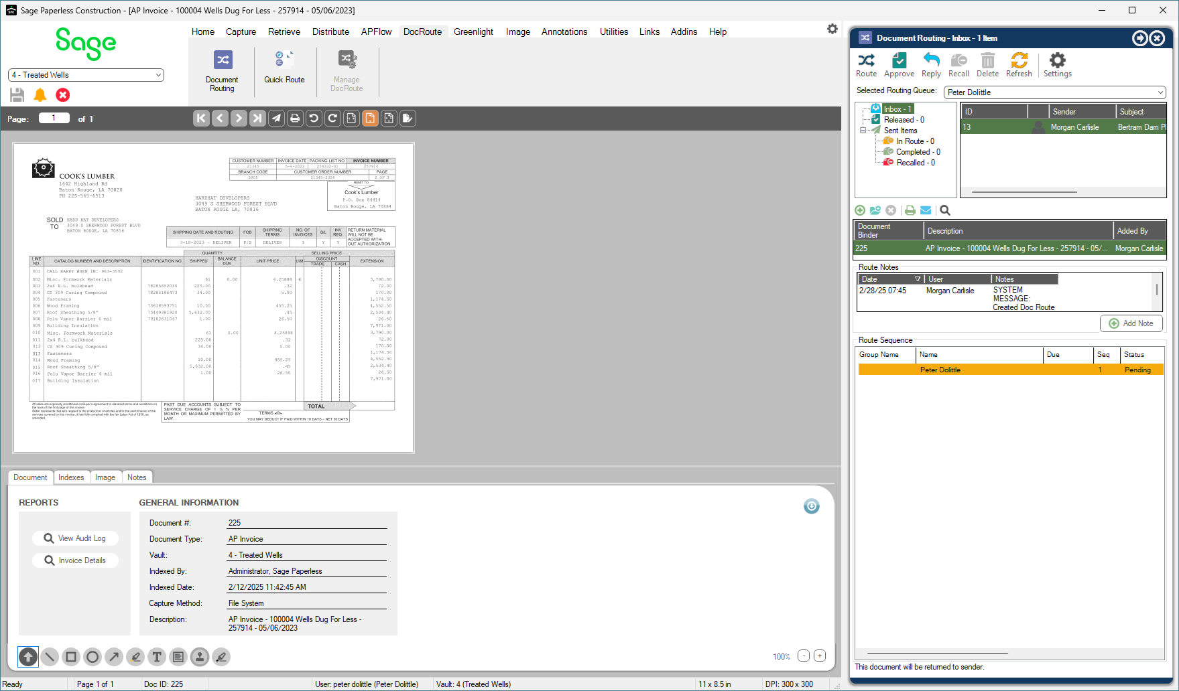Open the notifications bell icon

(40, 95)
